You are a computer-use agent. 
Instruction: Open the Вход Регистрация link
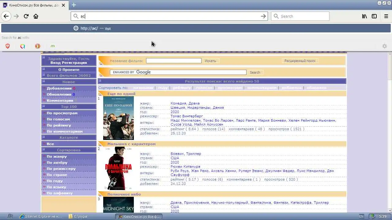pos(69,63)
